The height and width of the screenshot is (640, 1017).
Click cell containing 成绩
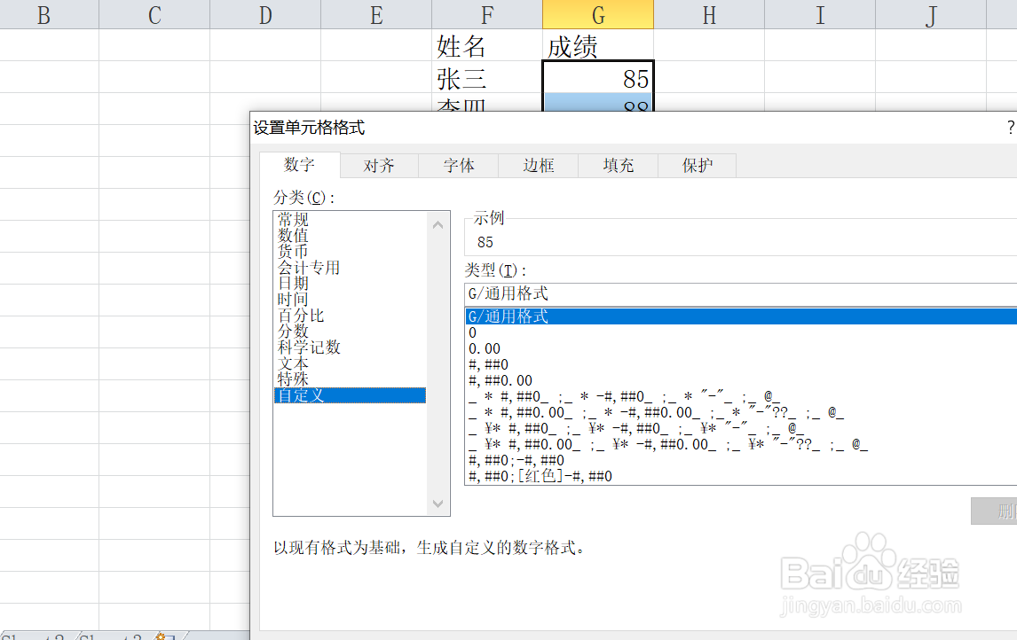(598, 45)
